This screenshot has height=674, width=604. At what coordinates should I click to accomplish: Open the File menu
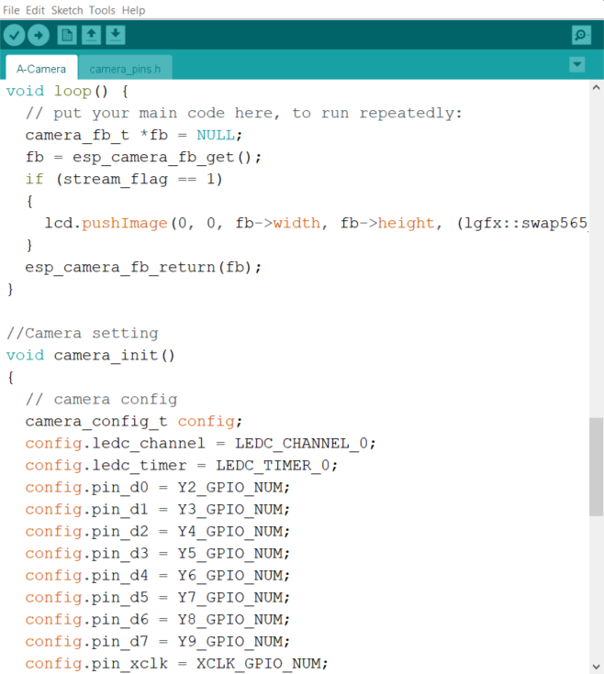(x=11, y=10)
